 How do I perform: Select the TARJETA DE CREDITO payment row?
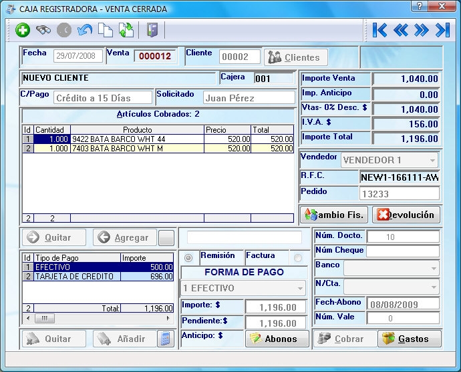tap(98, 277)
